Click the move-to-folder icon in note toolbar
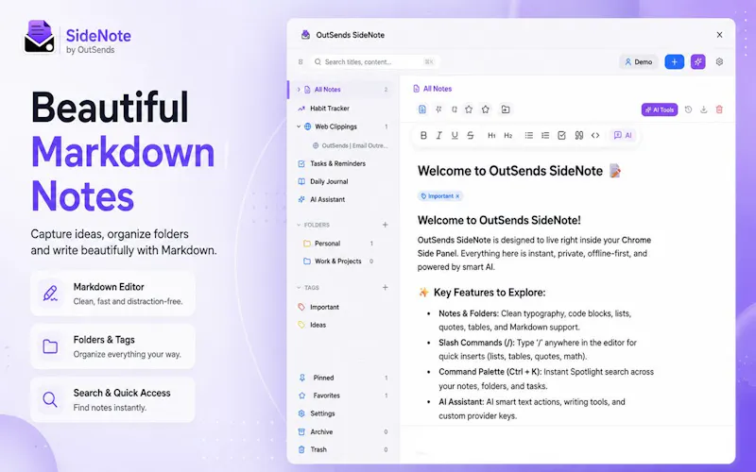Viewport: 756px width, 472px height. click(506, 110)
